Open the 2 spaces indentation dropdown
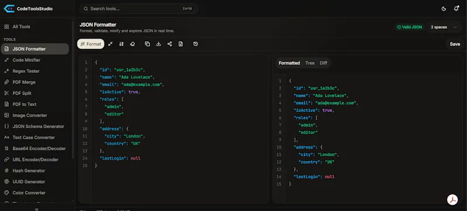This screenshot has height=211, width=467. click(x=444, y=27)
